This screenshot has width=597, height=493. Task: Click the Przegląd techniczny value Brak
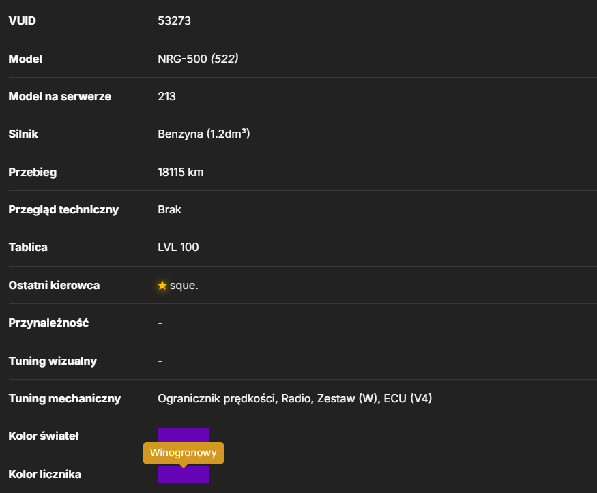169,209
